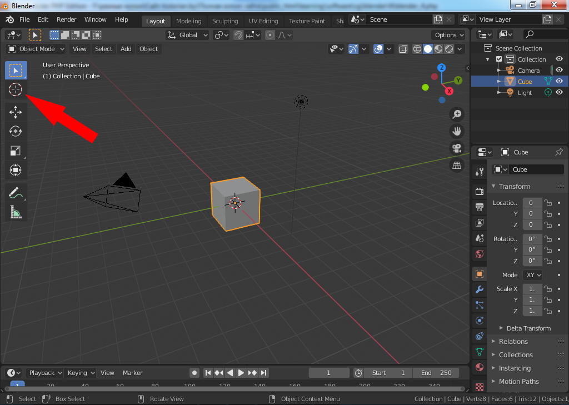The height and width of the screenshot is (405, 569).
Task: Click the zoom magnifier viewport icon
Action: pyautogui.click(x=457, y=114)
